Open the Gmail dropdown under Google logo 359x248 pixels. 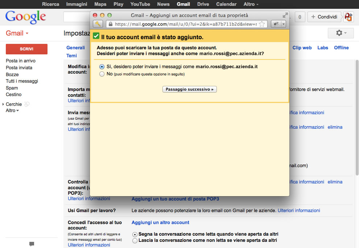(17, 33)
